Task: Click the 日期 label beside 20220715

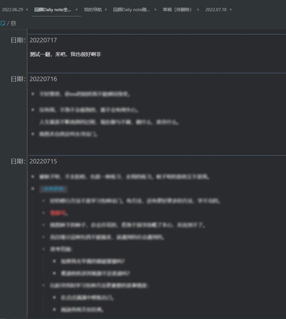Action: pyautogui.click(x=18, y=161)
